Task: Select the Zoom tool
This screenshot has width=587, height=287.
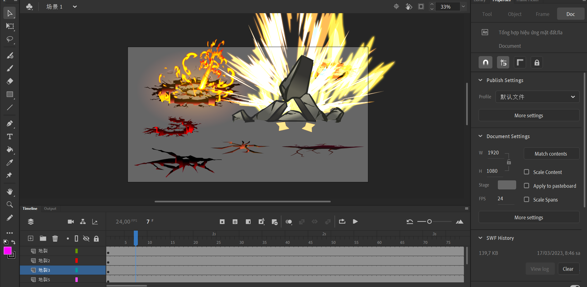Action: (10, 204)
